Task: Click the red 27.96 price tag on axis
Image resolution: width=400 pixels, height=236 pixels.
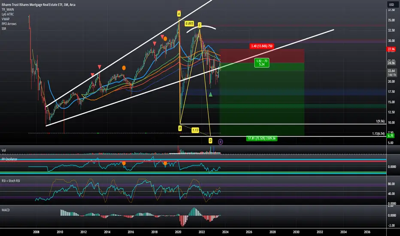Action: pyautogui.click(x=391, y=49)
